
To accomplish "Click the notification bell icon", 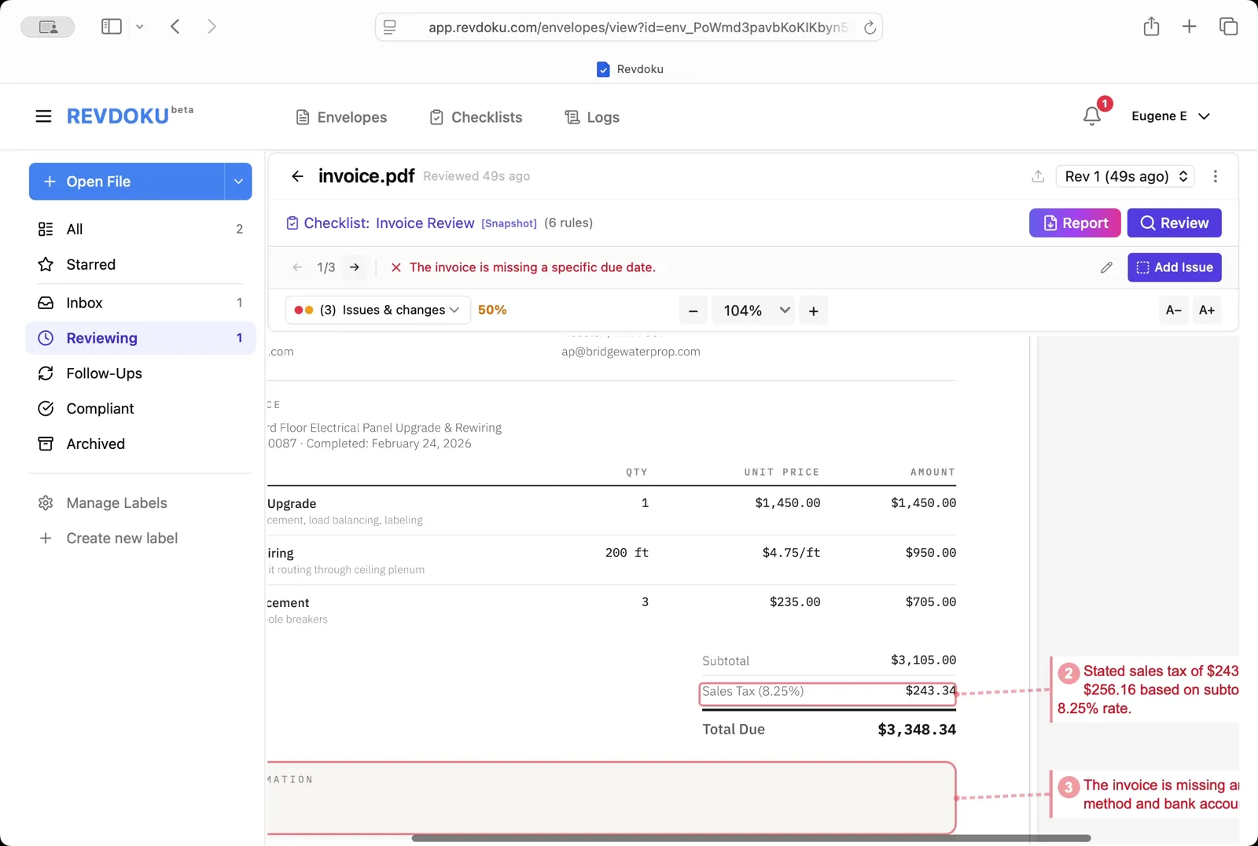I will coord(1091,116).
